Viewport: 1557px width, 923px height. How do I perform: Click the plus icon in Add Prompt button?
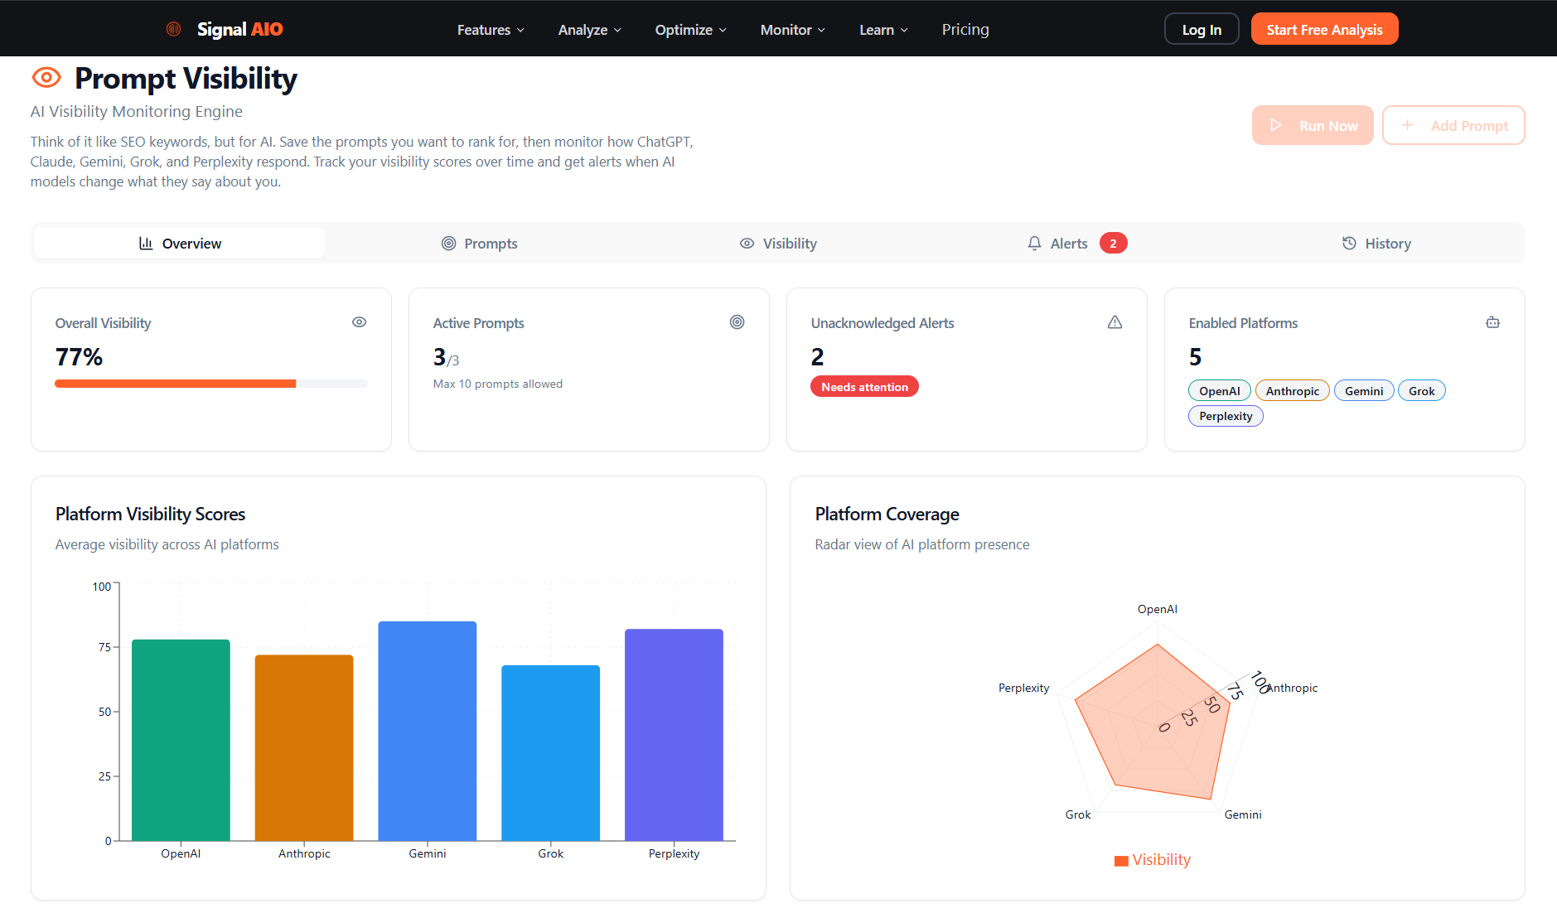[1407, 125]
